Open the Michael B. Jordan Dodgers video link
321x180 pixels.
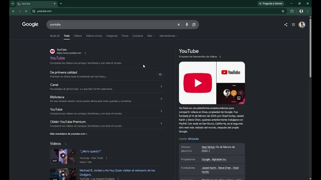[x=117, y=172]
